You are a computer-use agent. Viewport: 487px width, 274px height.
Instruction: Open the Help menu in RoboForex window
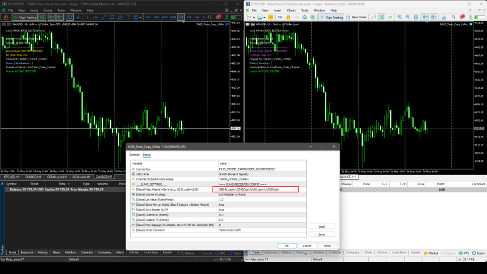point(334,10)
